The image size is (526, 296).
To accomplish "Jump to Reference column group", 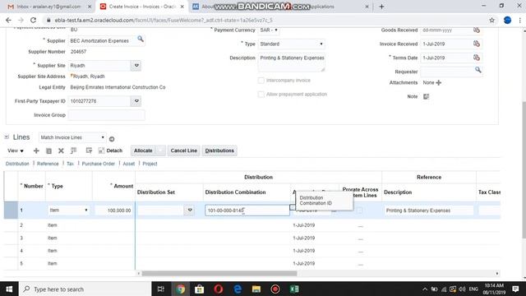I will pyautogui.click(x=48, y=164).
